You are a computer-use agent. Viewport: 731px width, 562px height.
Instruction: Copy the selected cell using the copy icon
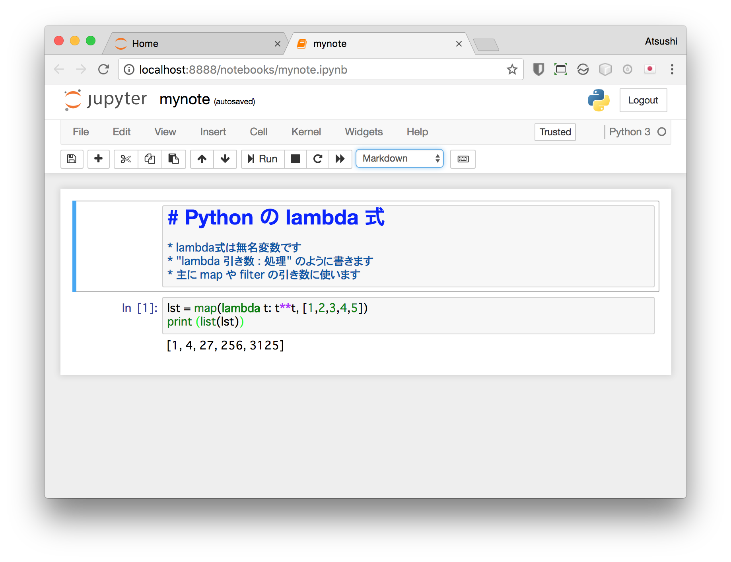click(150, 159)
